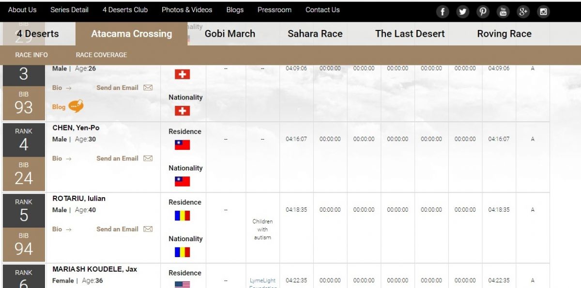The width and height of the screenshot is (581, 288).
Task: Click the orange Blog speech bubble icon
Action: point(76,106)
